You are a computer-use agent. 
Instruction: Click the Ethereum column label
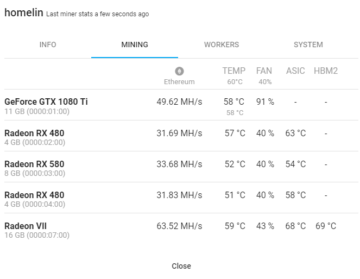(179, 81)
